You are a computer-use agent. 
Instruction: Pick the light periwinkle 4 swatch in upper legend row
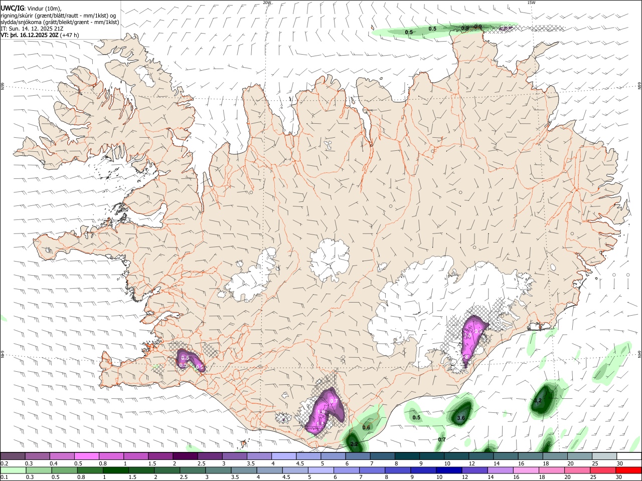click(284, 456)
